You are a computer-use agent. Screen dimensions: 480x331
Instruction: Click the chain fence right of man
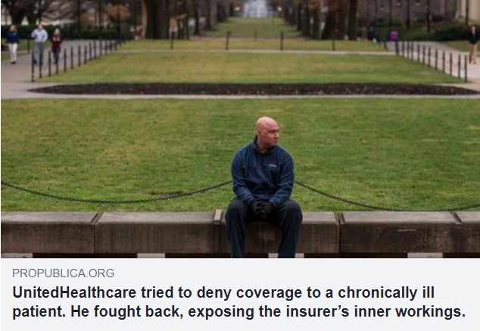coord(387,197)
